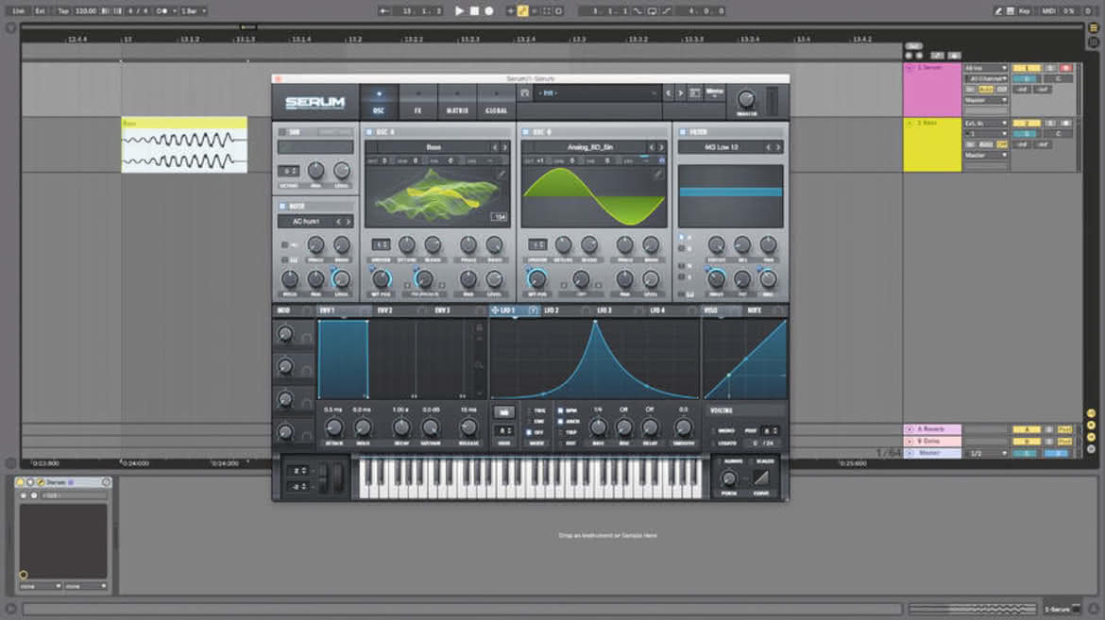Viewport: 1105px width, 620px height.
Task: Open the LFO shape folder button
Action: (504, 412)
